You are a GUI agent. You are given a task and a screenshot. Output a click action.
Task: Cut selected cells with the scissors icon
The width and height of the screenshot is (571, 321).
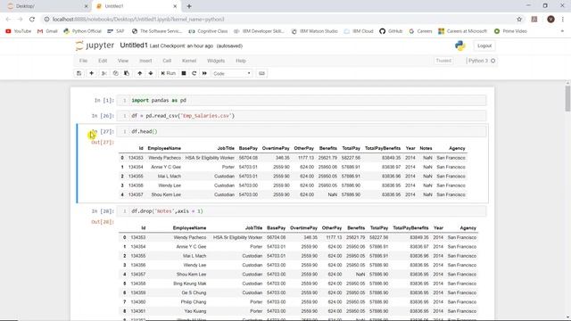[104, 73]
